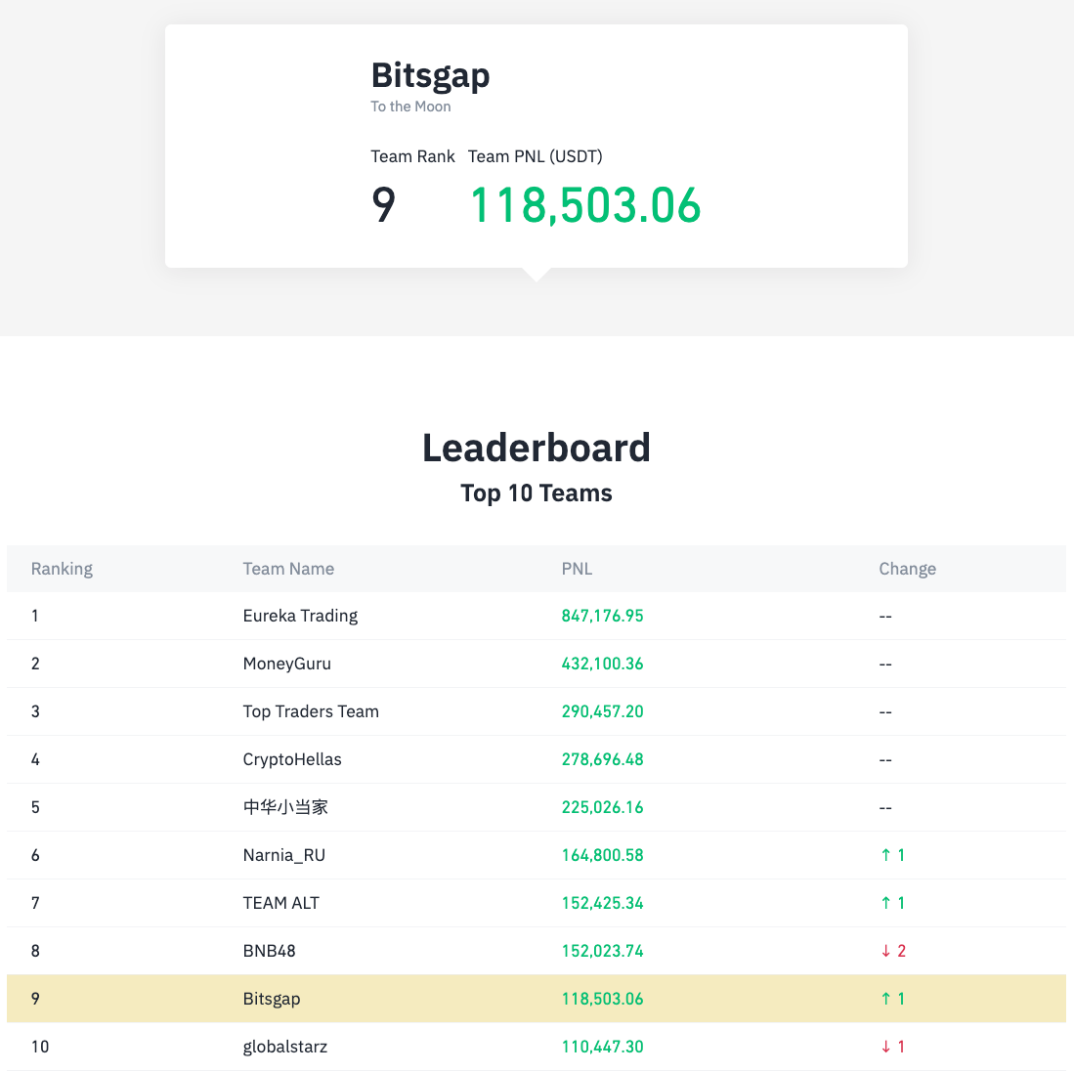Click green up arrow in Narnia_RU row

click(885, 855)
